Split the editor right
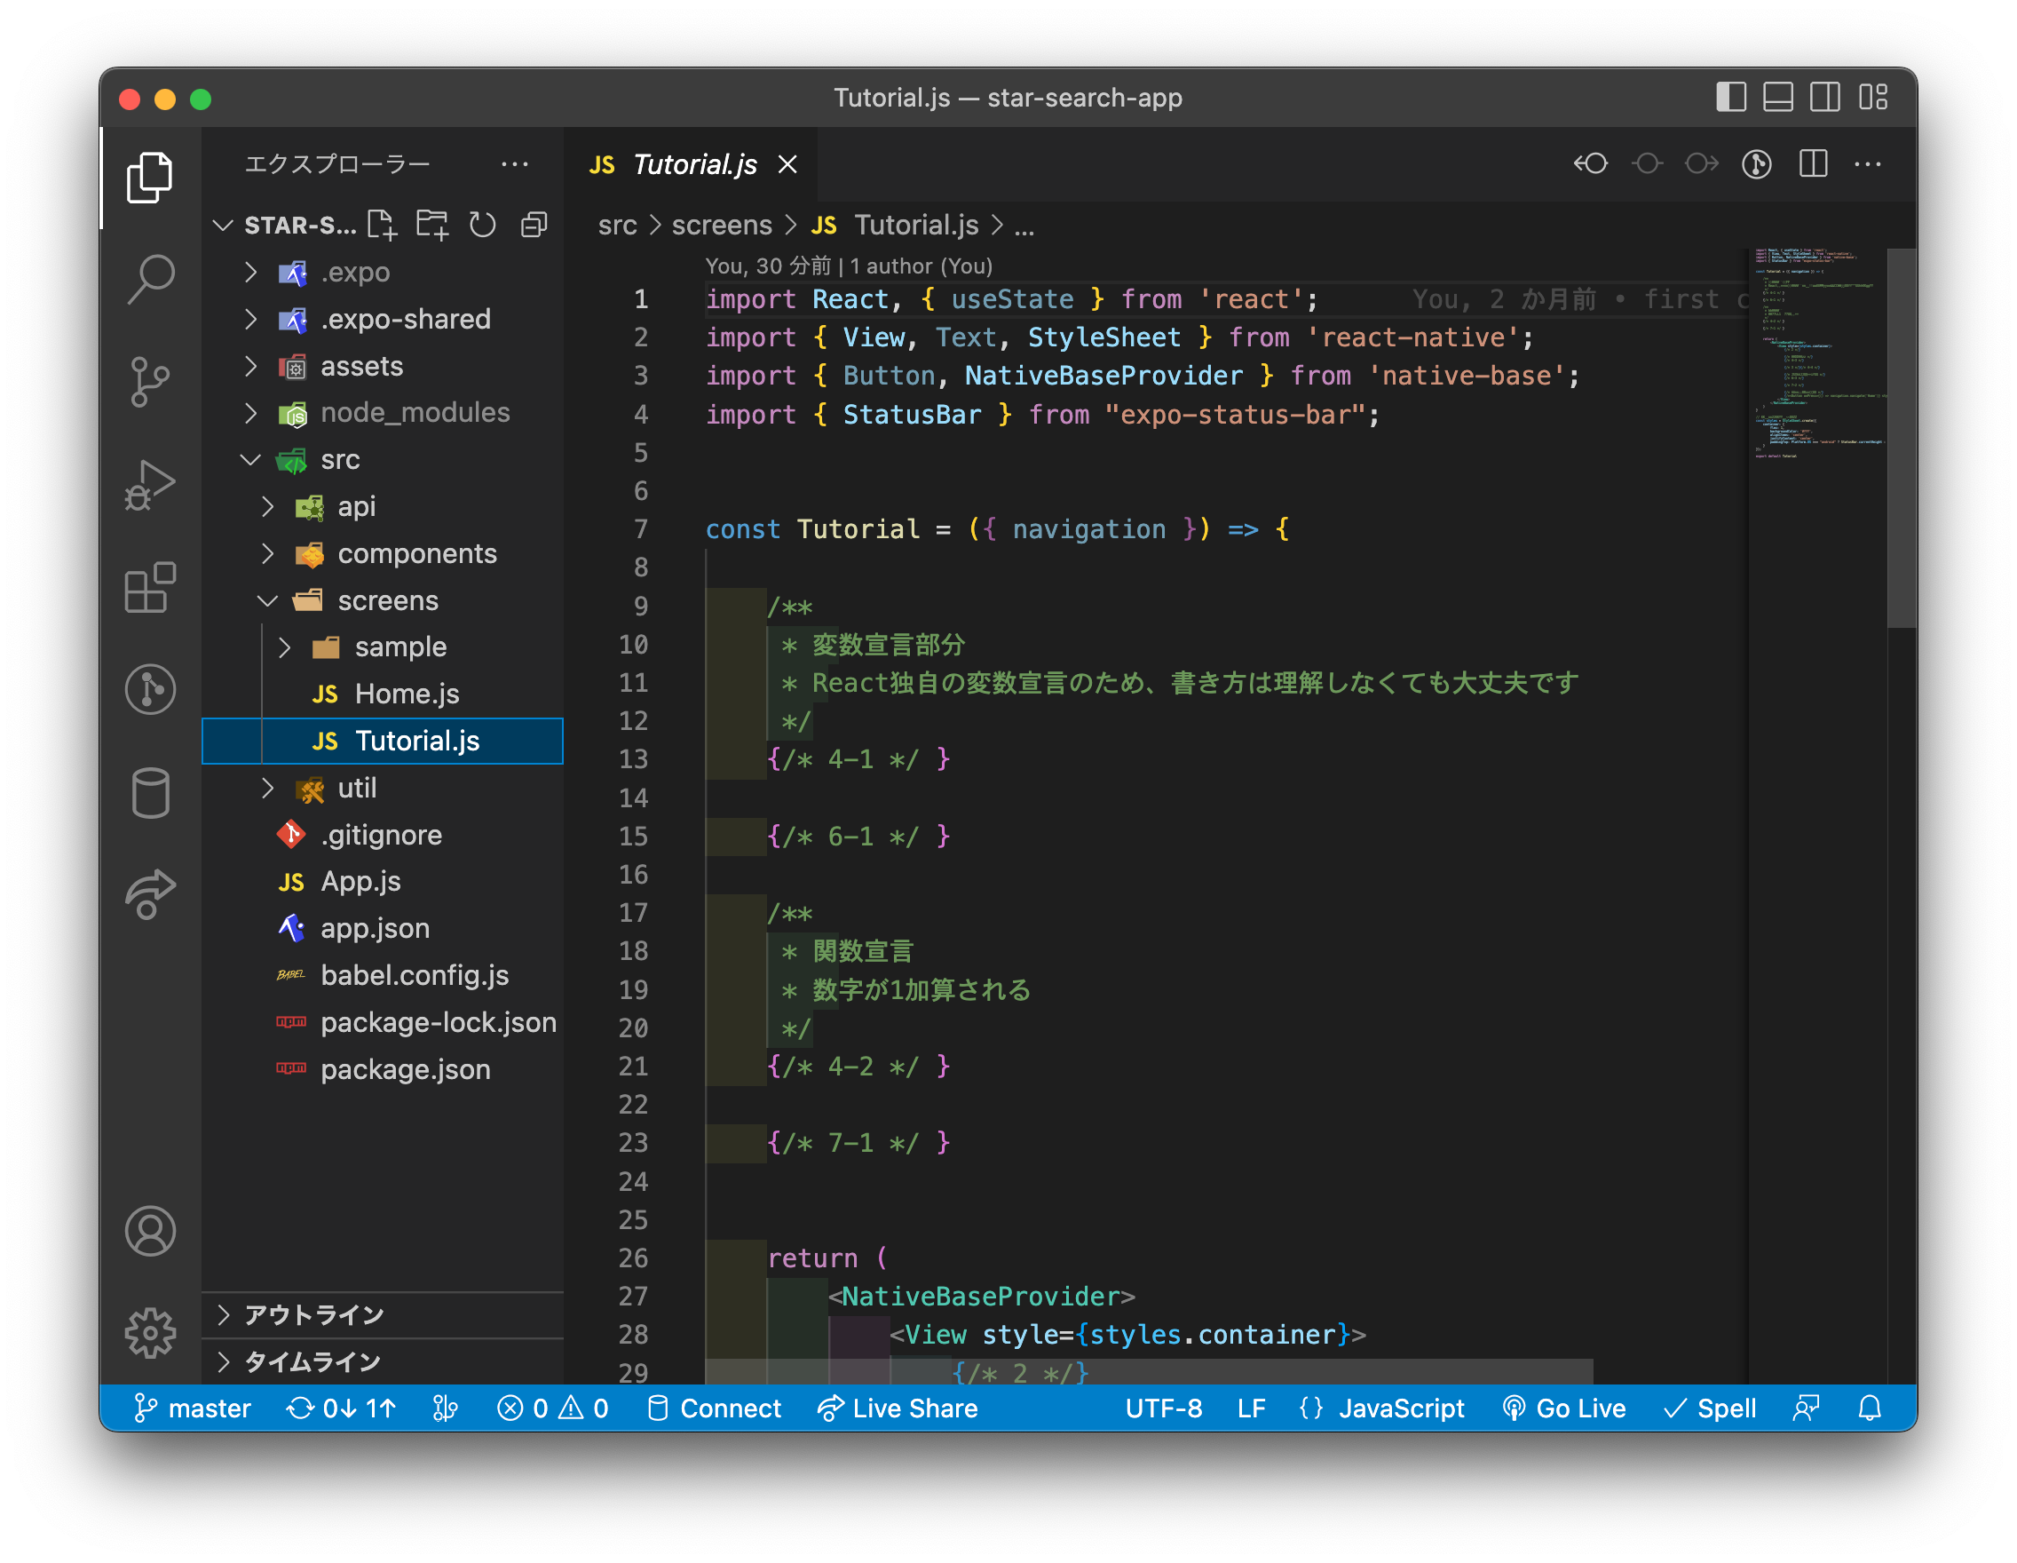The height and width of the screenshot is (1563, 2017). click(1813, 164)
